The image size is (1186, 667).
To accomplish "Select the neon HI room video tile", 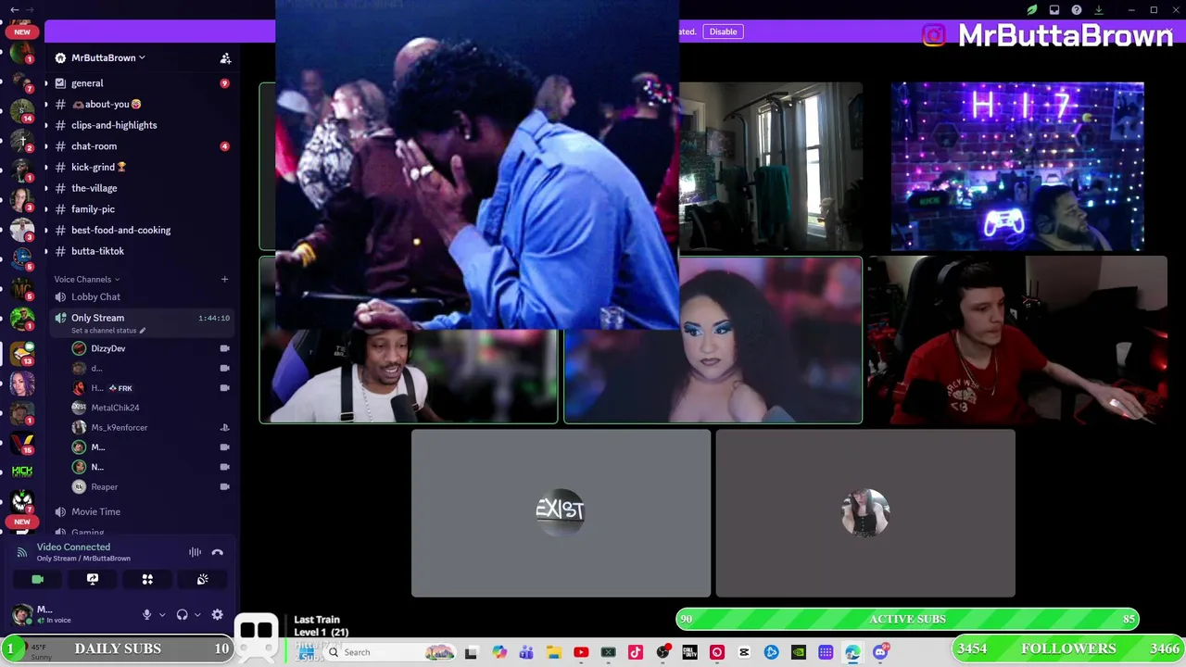I will coord(1017,166).
